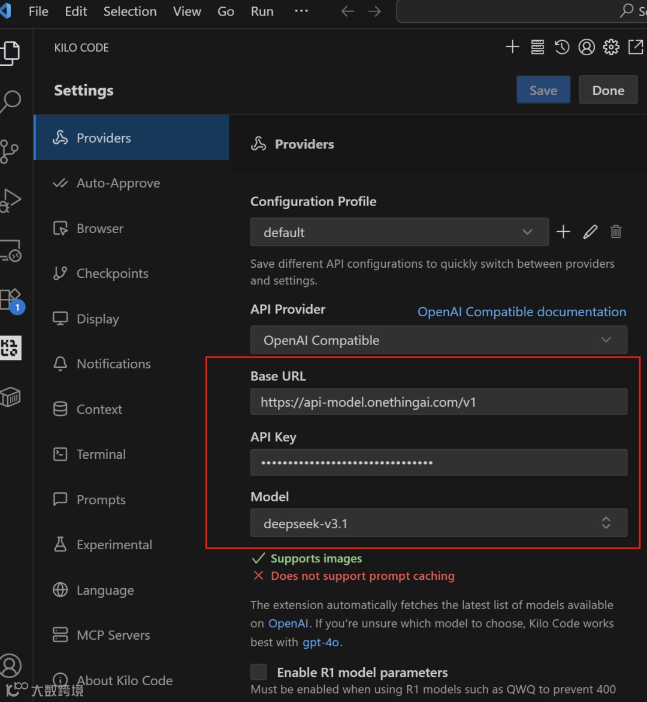The image size is (647, 702).
Task: Enable R1 model parameters checkbox
Action: [259, 671]
